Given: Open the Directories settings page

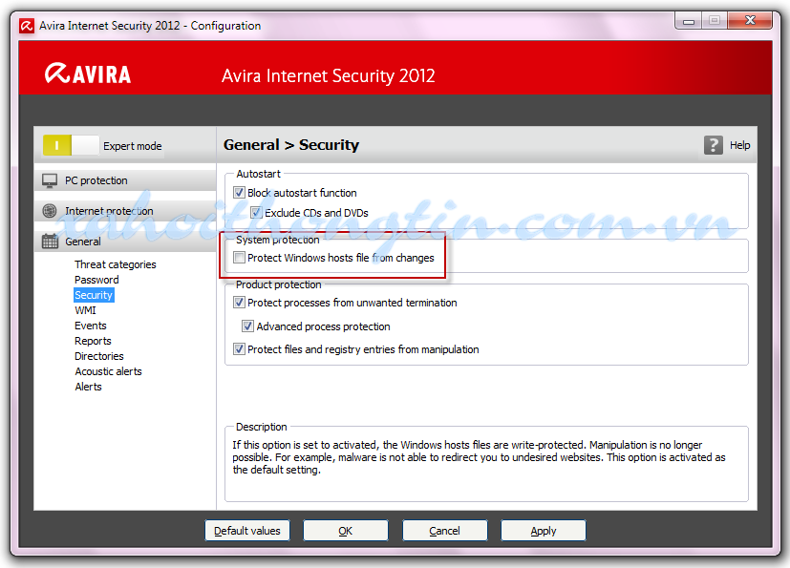Looking at the screenshot, I should pos(99,356).
